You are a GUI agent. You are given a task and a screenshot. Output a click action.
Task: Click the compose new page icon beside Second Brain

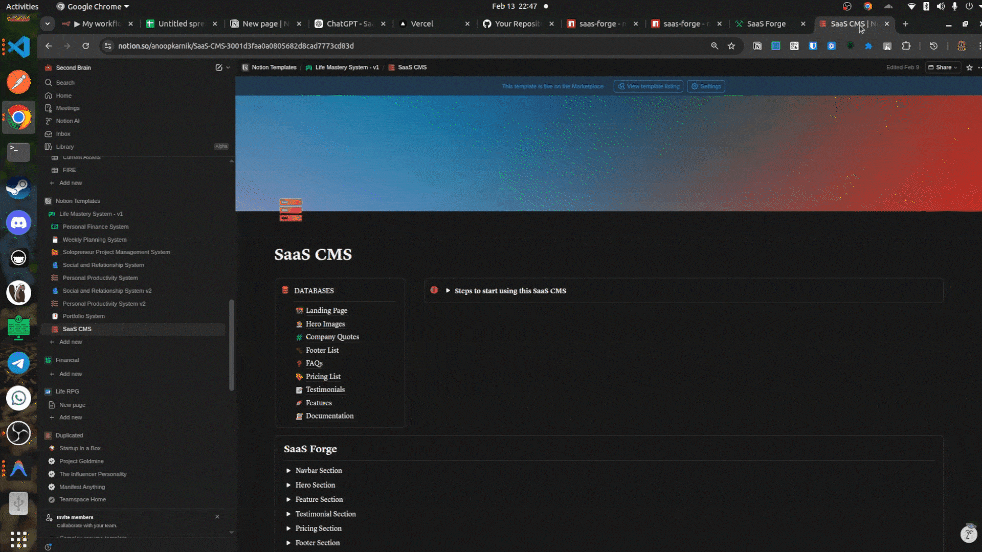point(218,67)
